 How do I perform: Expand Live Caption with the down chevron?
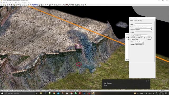click(x=126, y=87)
